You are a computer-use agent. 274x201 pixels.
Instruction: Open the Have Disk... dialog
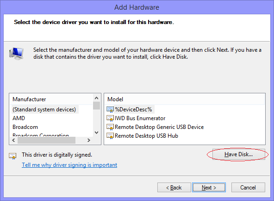[x=238, y=154]
